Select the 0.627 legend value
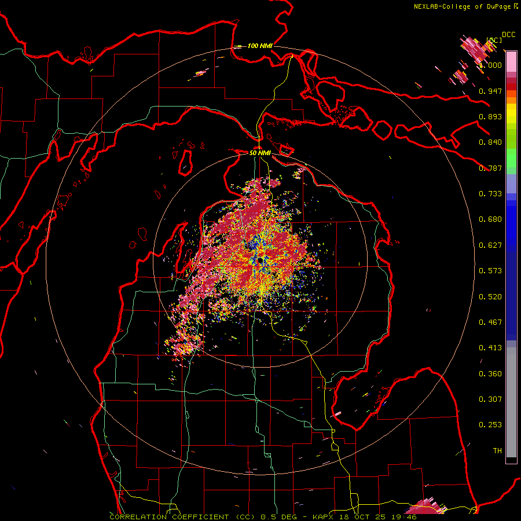The image size is (521, 521). pyautogui.click(x=490, y=245)
